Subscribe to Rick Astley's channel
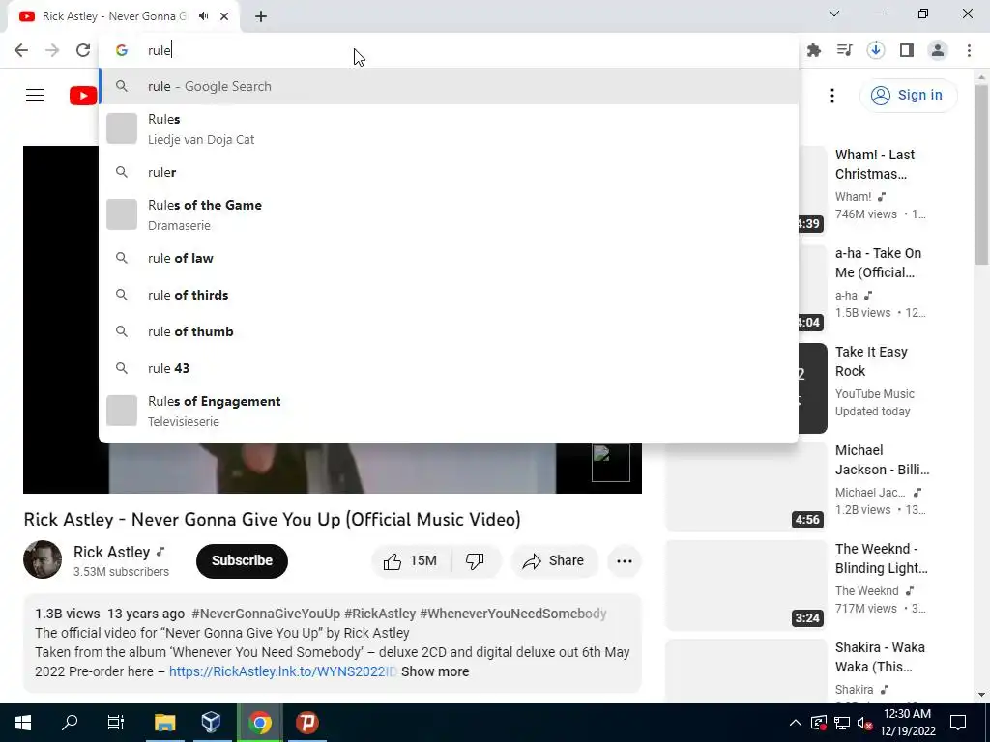Viewport: 990px width, 742px height. 242,561
